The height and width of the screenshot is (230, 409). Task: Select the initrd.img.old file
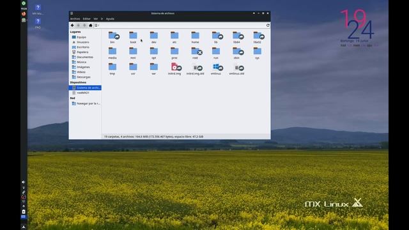pos(195,69)
